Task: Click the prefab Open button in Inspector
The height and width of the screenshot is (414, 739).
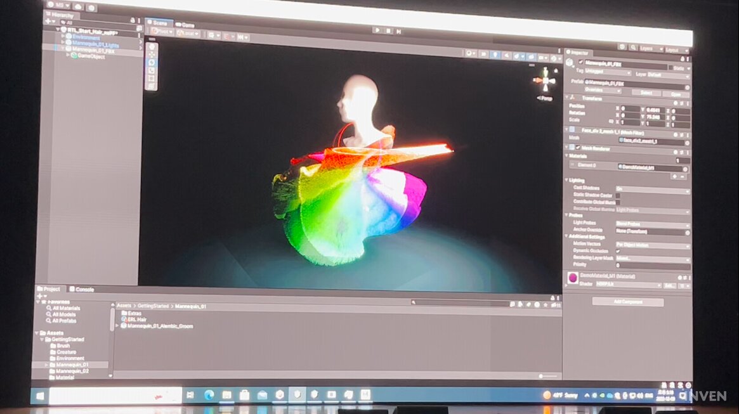Action: (x=675, y=93)
